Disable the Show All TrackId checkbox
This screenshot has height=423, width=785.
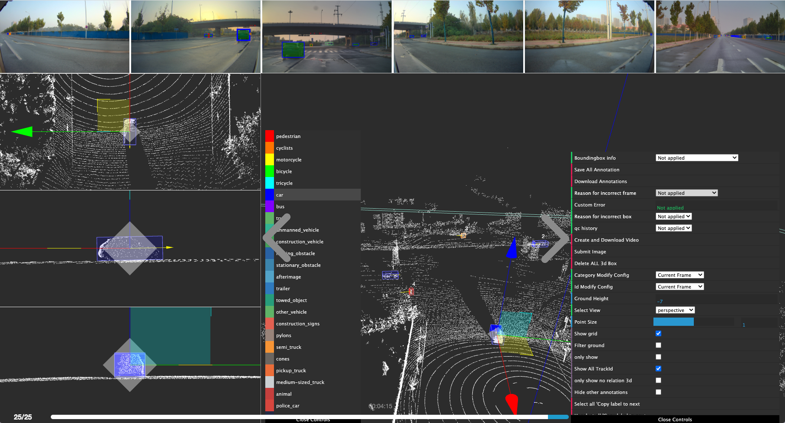658,369
